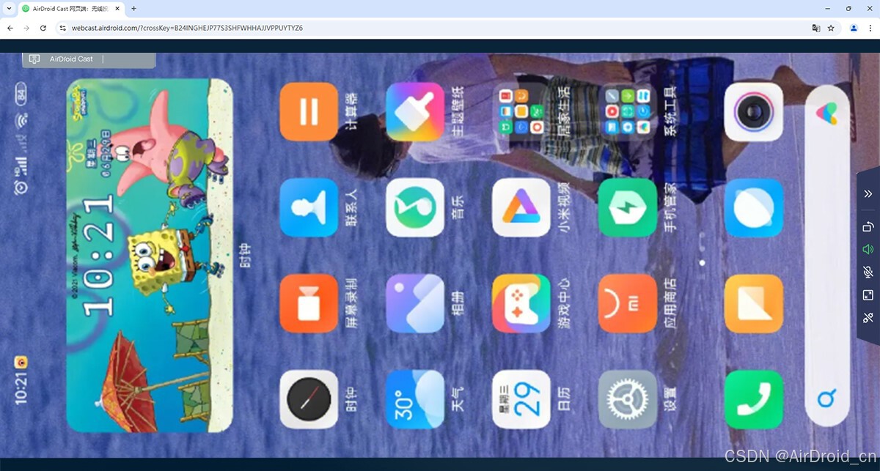880x471 pixels.
Task: Open the 居家生活 app folder
Action: click(521, 111)
